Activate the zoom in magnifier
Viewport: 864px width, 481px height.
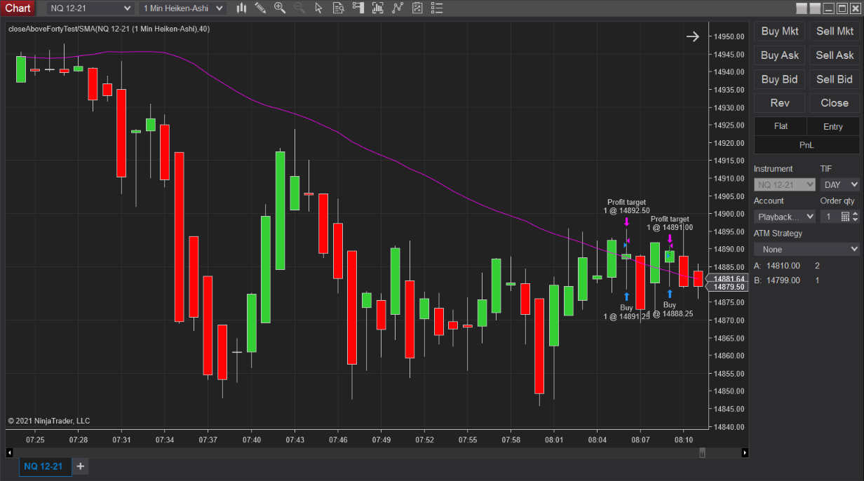pyautogui.click(x=280, y=8)
